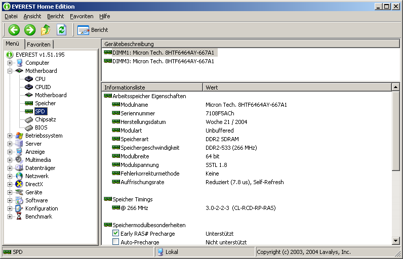The height and width of the screenshot is (259, 403).
Task: Open the Datei menu
Action: 11,16
